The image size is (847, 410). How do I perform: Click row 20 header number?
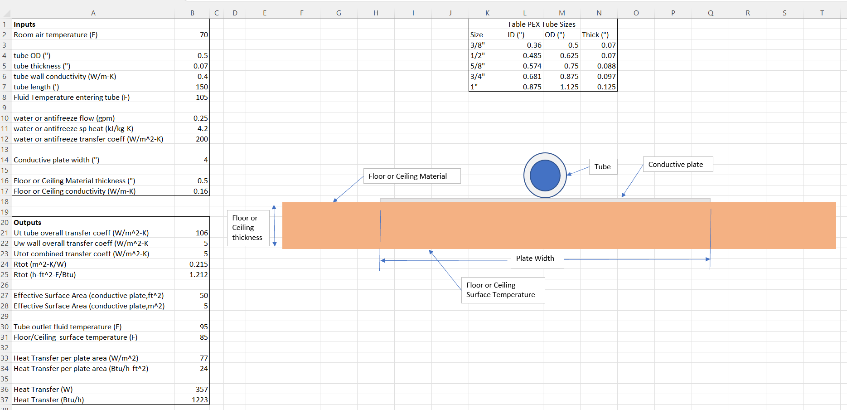pyautogui.click(x=5, y=223)
